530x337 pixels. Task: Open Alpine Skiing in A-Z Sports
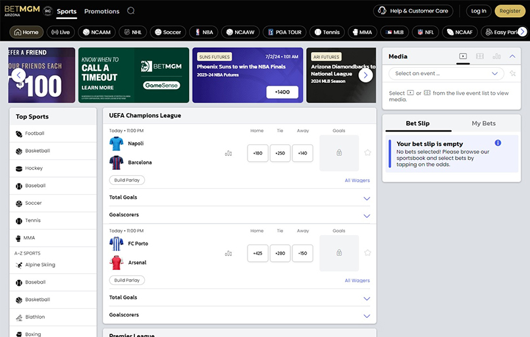[x=53, y=265]
